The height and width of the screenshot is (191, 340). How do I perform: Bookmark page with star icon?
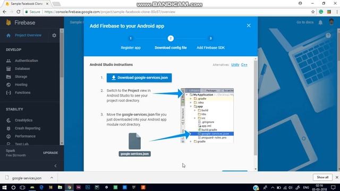pyautogui.click(x=313, y=12)
